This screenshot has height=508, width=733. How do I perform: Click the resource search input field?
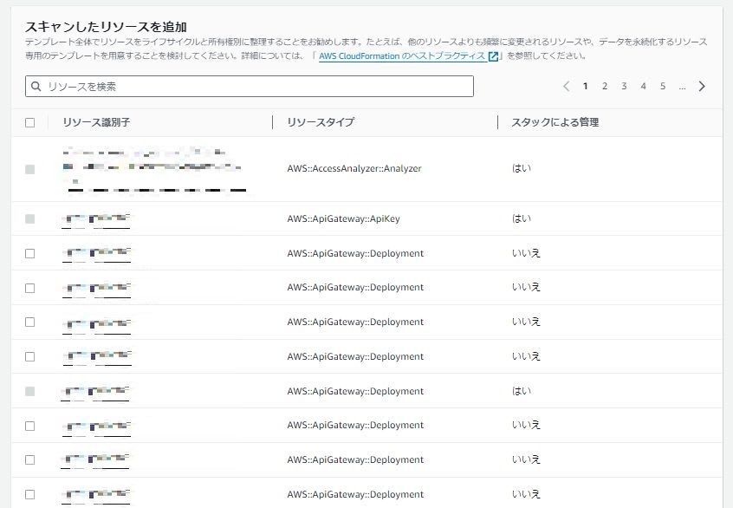pyautogui.click(x=250, y=86)
